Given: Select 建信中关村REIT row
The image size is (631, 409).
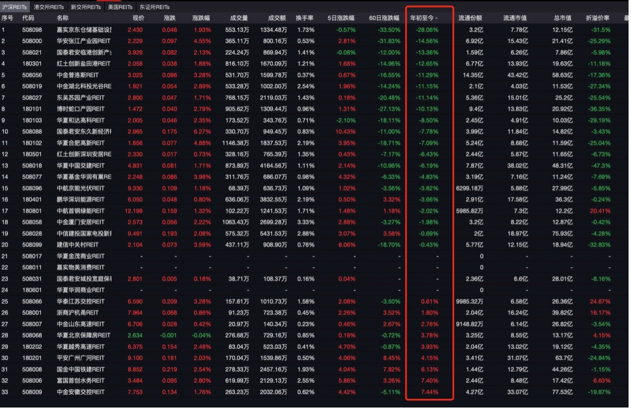Looking at the screenshot, I should pyautogui.click(x=315, y=245).
